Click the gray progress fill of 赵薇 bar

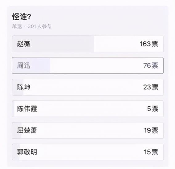53,44
